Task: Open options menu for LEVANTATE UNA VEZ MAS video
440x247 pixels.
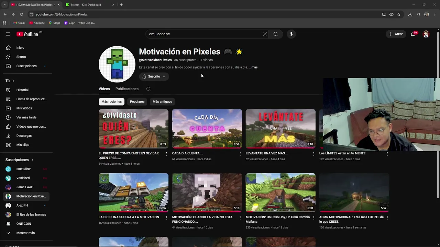Action: pos(313,154)
